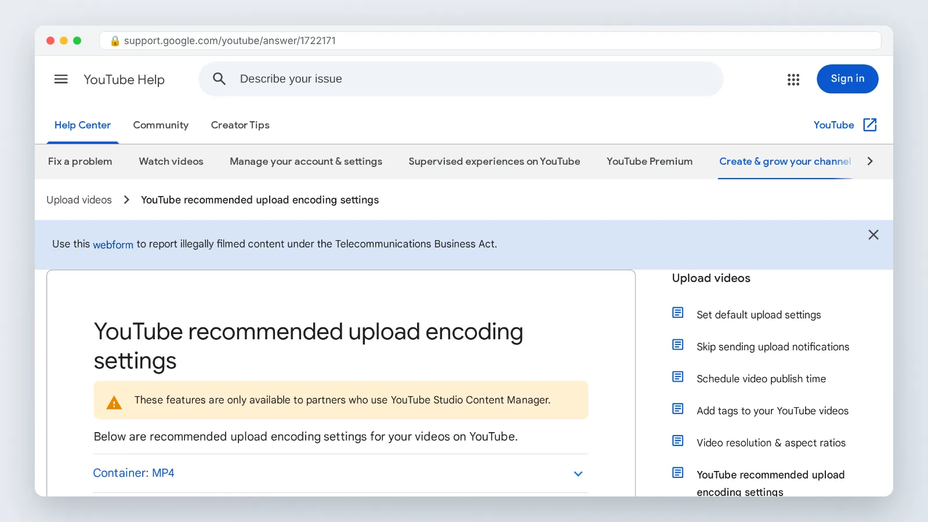
Task: Open Add tags to your YouTube videos article
Action: pos(773,411)
